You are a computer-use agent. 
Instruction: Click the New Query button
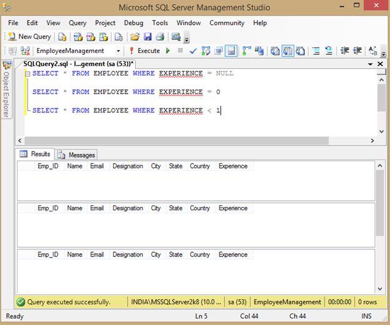(x=29, y=37)
